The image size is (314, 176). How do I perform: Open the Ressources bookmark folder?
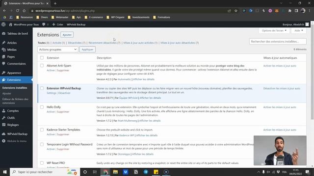pos(25,18)
